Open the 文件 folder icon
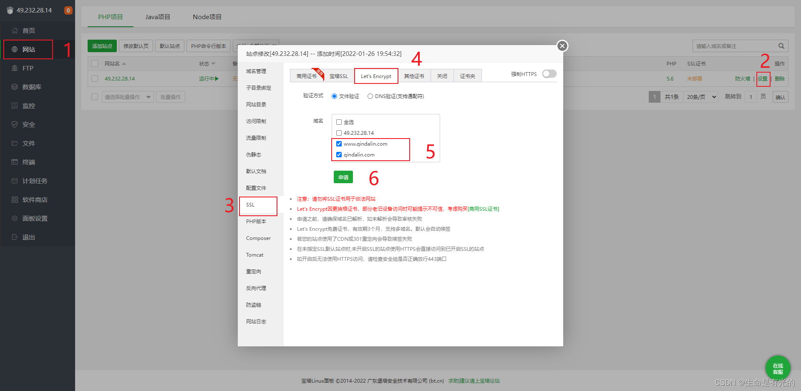Image resolution: width=801 pixels, height=391 pixels. tap(15, 143)
